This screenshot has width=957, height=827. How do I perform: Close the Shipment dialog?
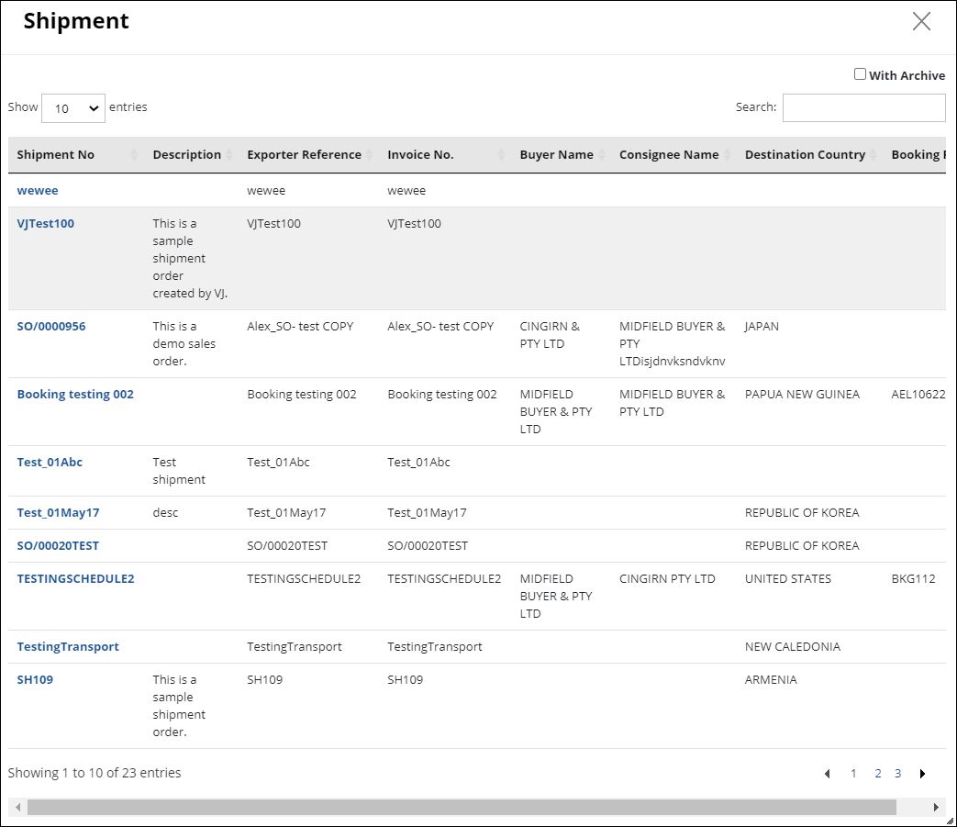coord(921,21)
